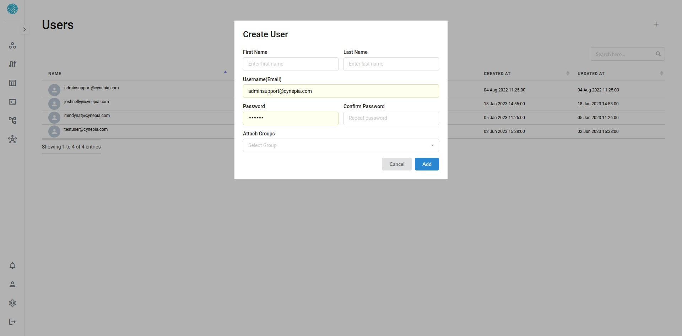Open settings gear icon
Viewport: 682px width, 336px height.
pos(12,303)
